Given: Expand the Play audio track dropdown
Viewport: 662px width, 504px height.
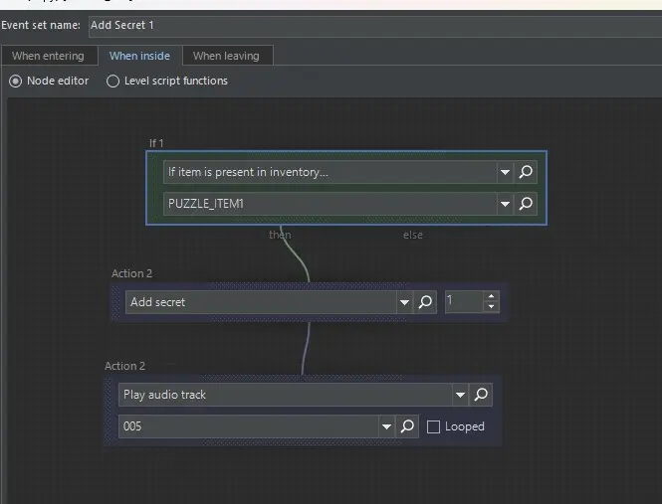Looking at the screenshot, I should pos(460,395).
